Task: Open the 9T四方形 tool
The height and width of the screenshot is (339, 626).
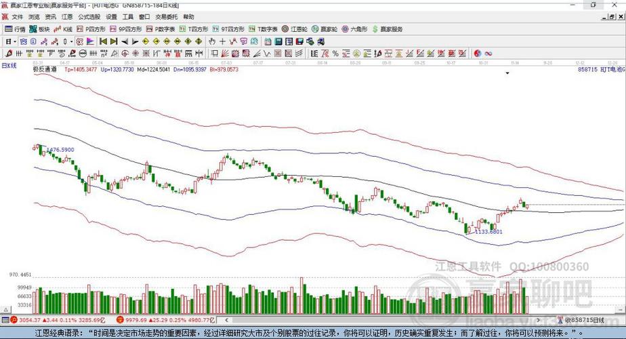Action: click(x=228, y=29)
